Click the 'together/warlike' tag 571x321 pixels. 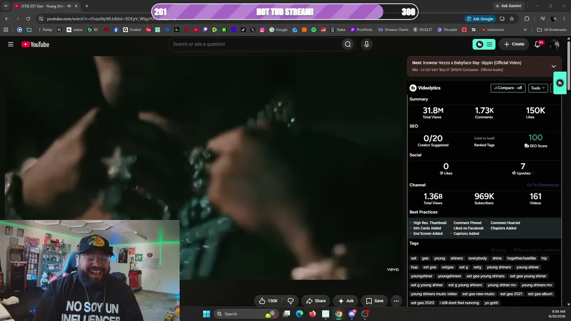[521, 258]
